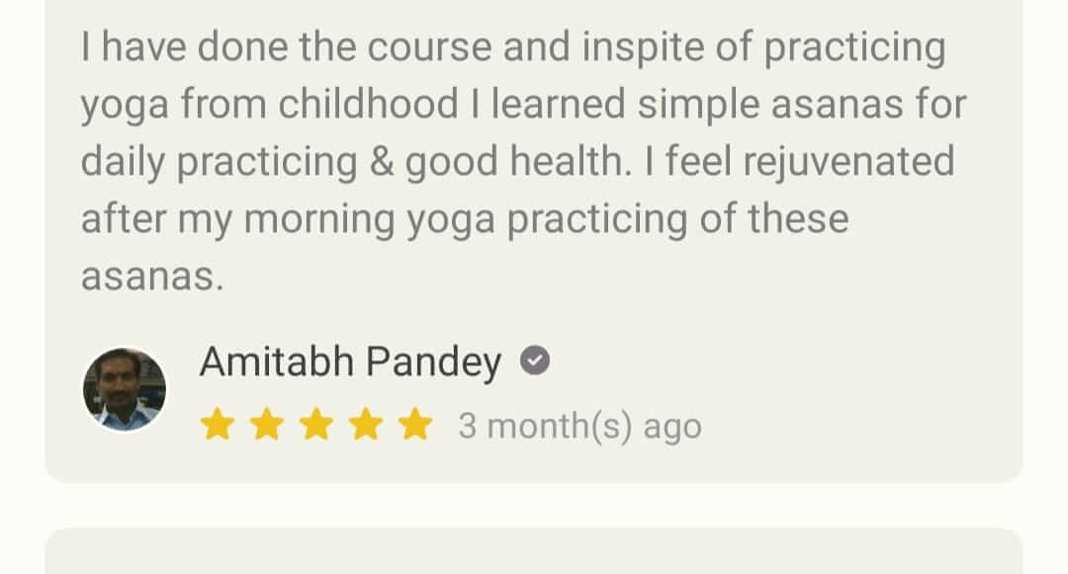This screenshot has width=1068, height=574.
Task: Click the word "rejuvenated" in the review
Action: (x=848, y=162)
